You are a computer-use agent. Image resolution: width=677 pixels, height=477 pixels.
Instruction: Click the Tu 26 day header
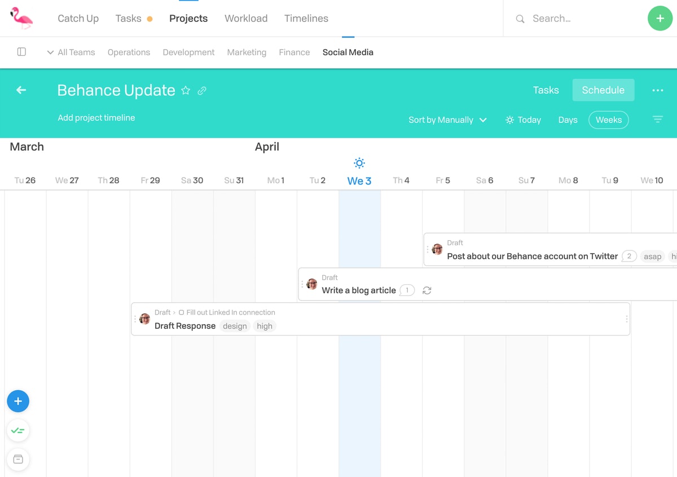(25, 180)
